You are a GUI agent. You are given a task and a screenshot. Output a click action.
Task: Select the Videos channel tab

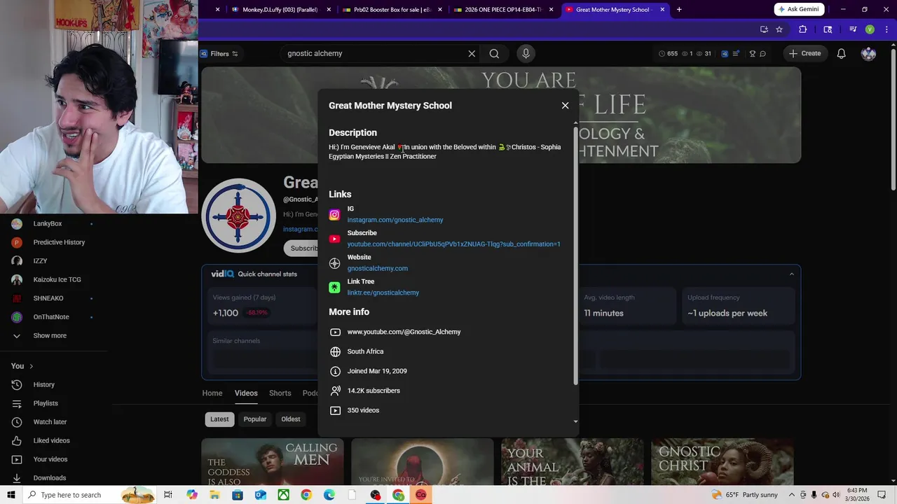coord(246,393)
